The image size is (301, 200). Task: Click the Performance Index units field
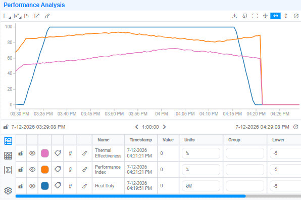(201, 170)
